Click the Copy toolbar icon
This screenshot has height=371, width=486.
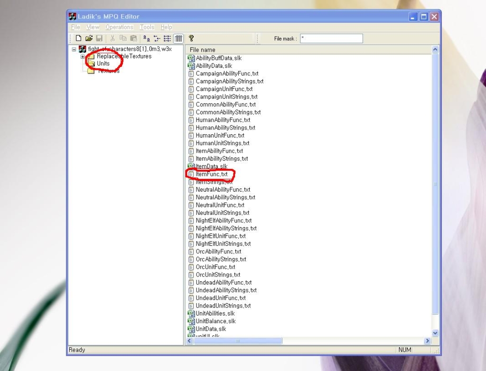[x=123, y=38]
